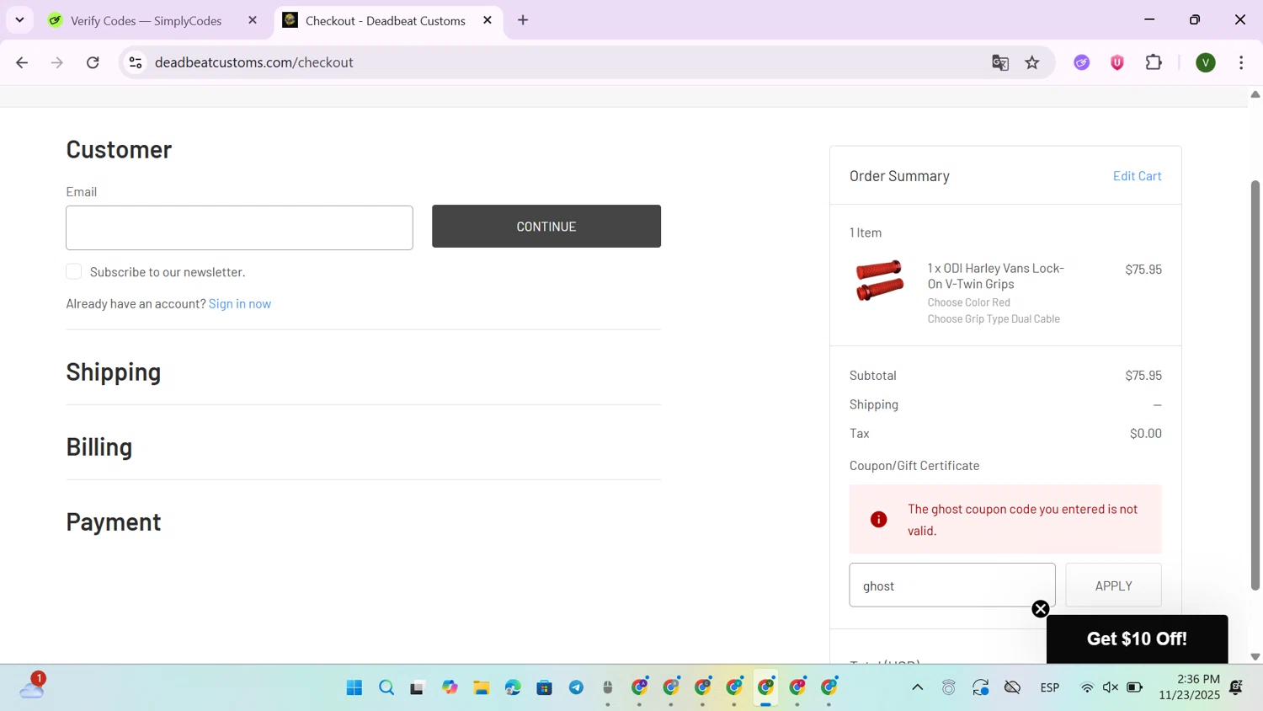Open the Google Translate icon
The width and height of the screenshot is (1263, 711).
pos(1000,62)
